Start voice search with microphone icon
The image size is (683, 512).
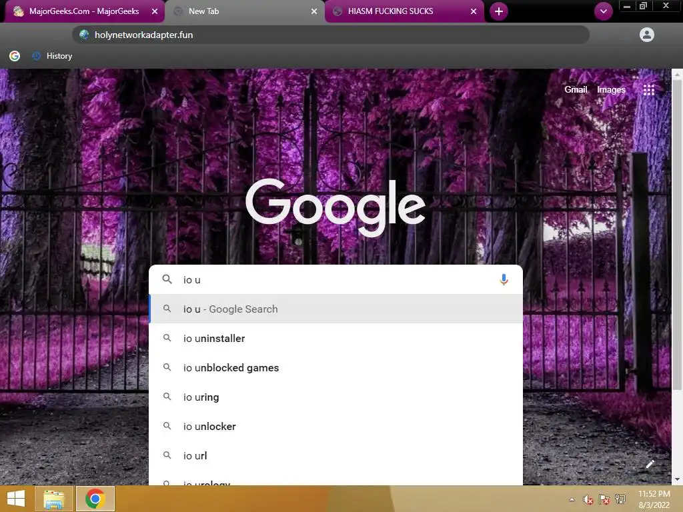coord(504,279)
